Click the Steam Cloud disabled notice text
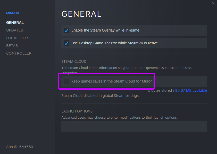The height and width of the screenshot is (154, 217). click(x=100, y=96)
